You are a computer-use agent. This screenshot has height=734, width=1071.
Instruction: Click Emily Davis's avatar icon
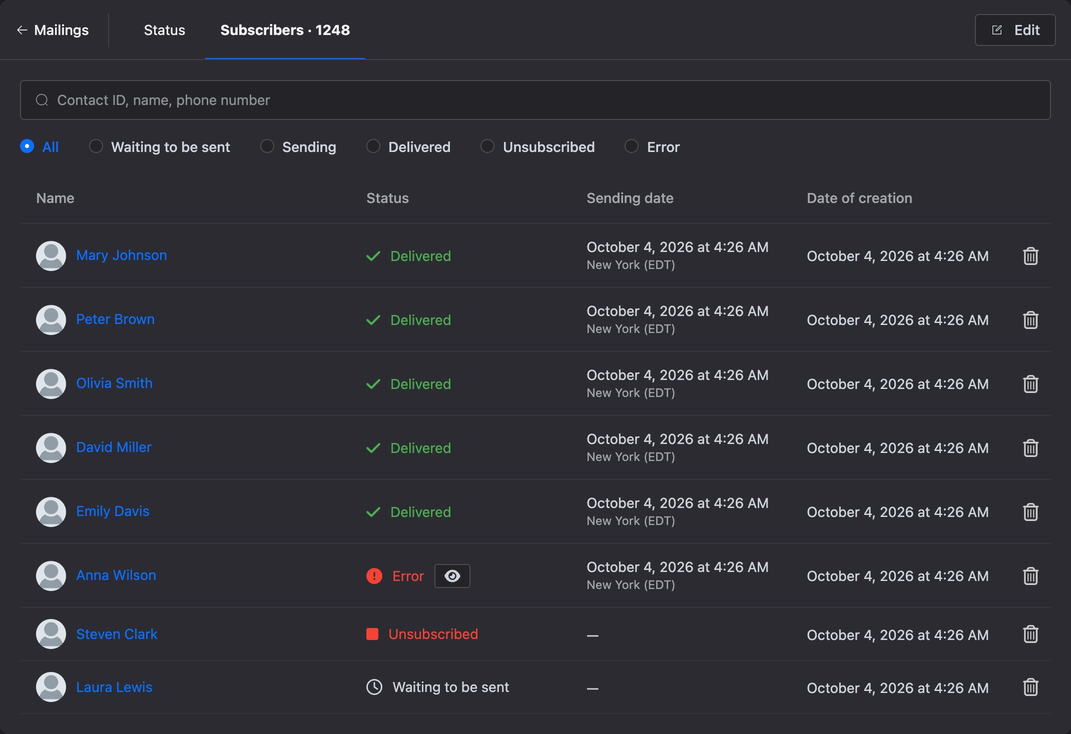(x=51, y=512)
